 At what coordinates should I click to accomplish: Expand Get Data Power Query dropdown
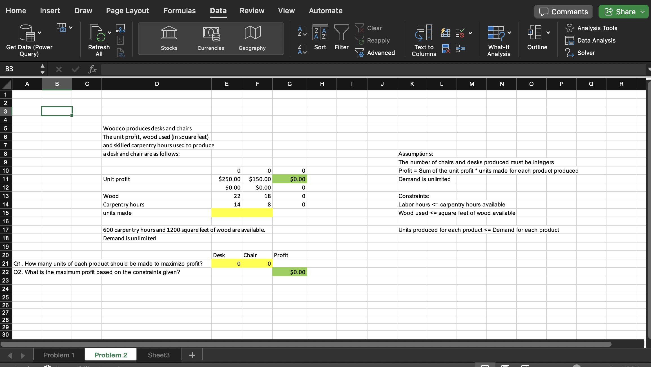39,32
